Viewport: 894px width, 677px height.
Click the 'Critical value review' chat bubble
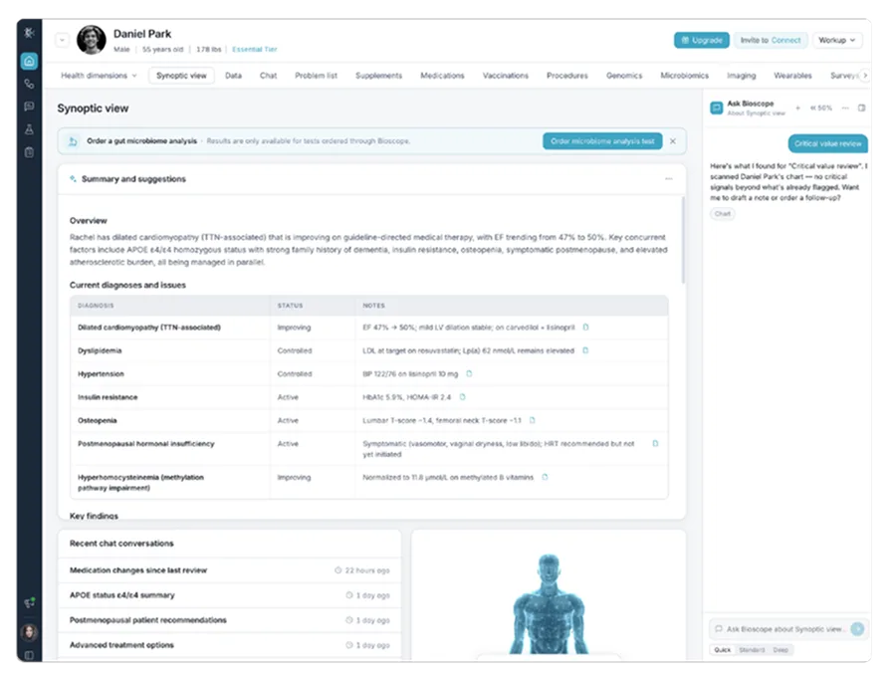click(828, 143)
